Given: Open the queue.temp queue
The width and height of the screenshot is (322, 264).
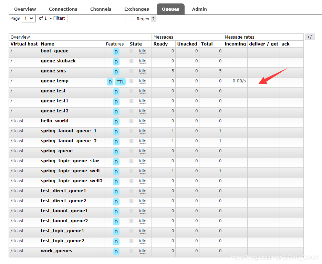Looking at the screenshot, I should [54, 81].
